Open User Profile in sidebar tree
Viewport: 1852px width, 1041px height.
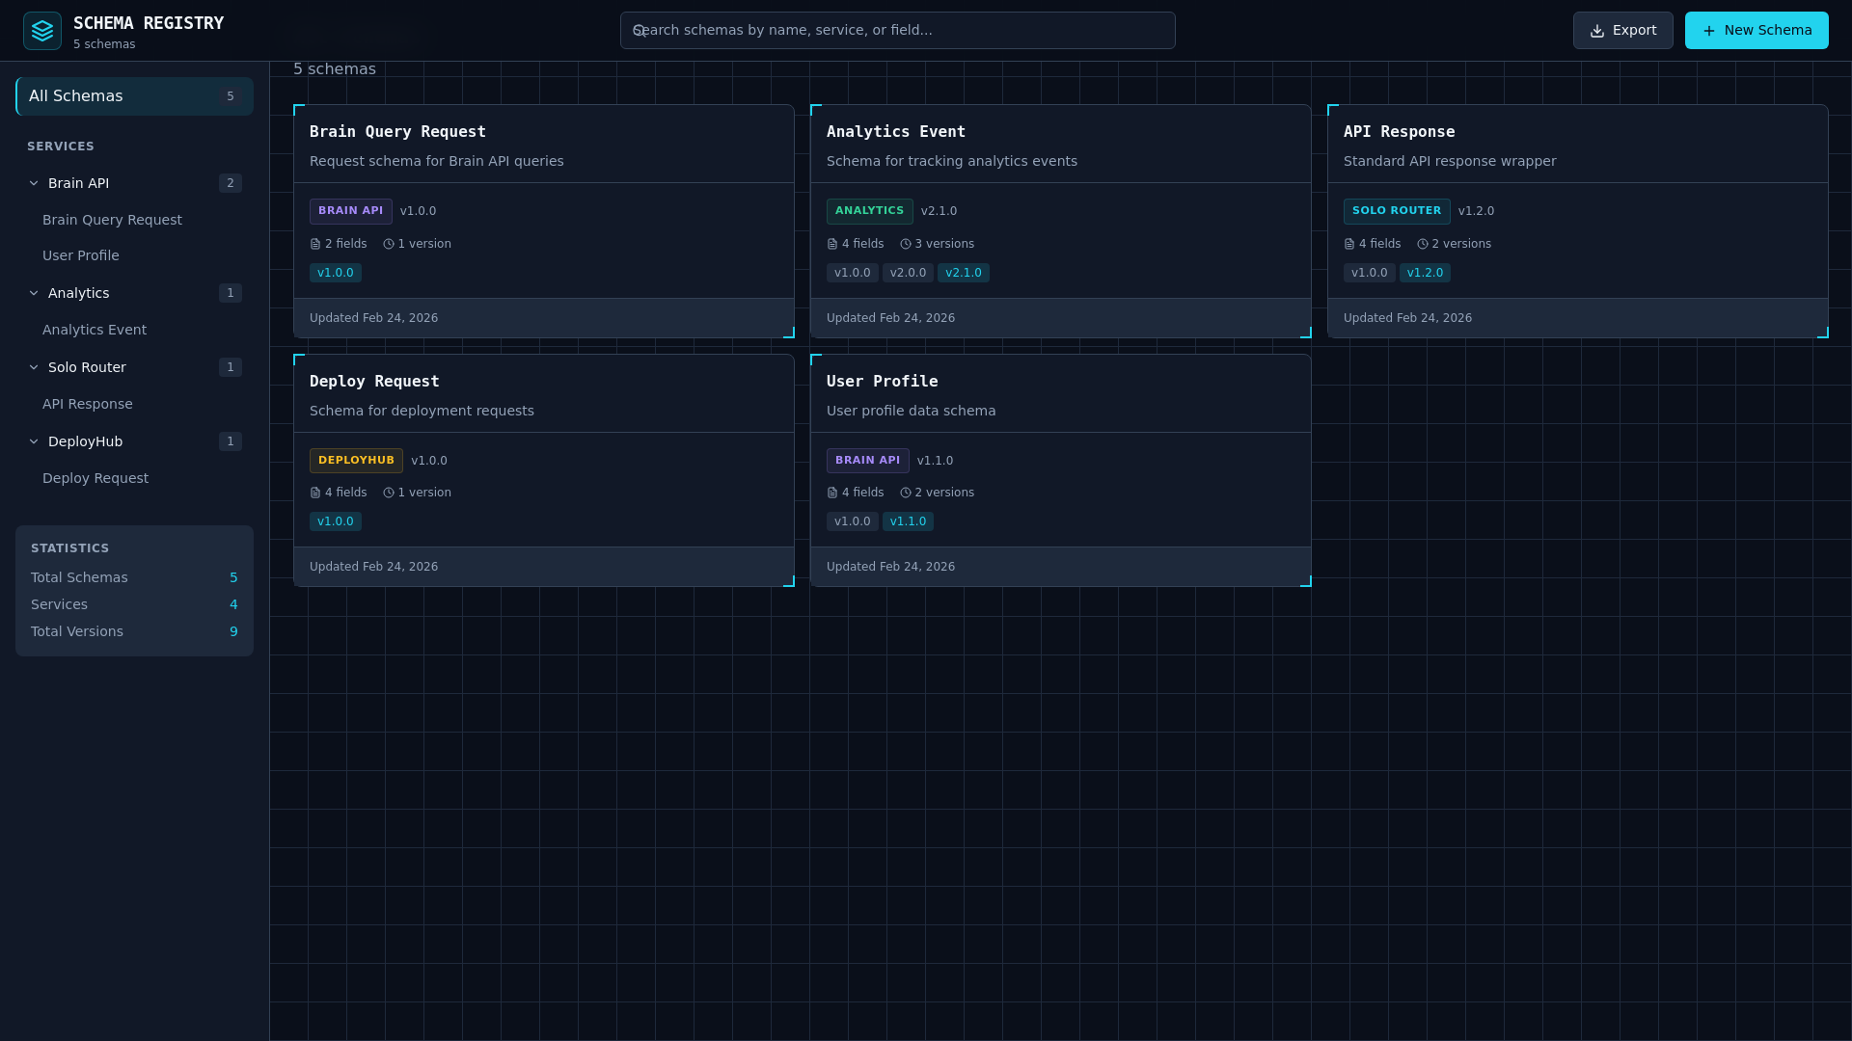click(x=81, y=255)
